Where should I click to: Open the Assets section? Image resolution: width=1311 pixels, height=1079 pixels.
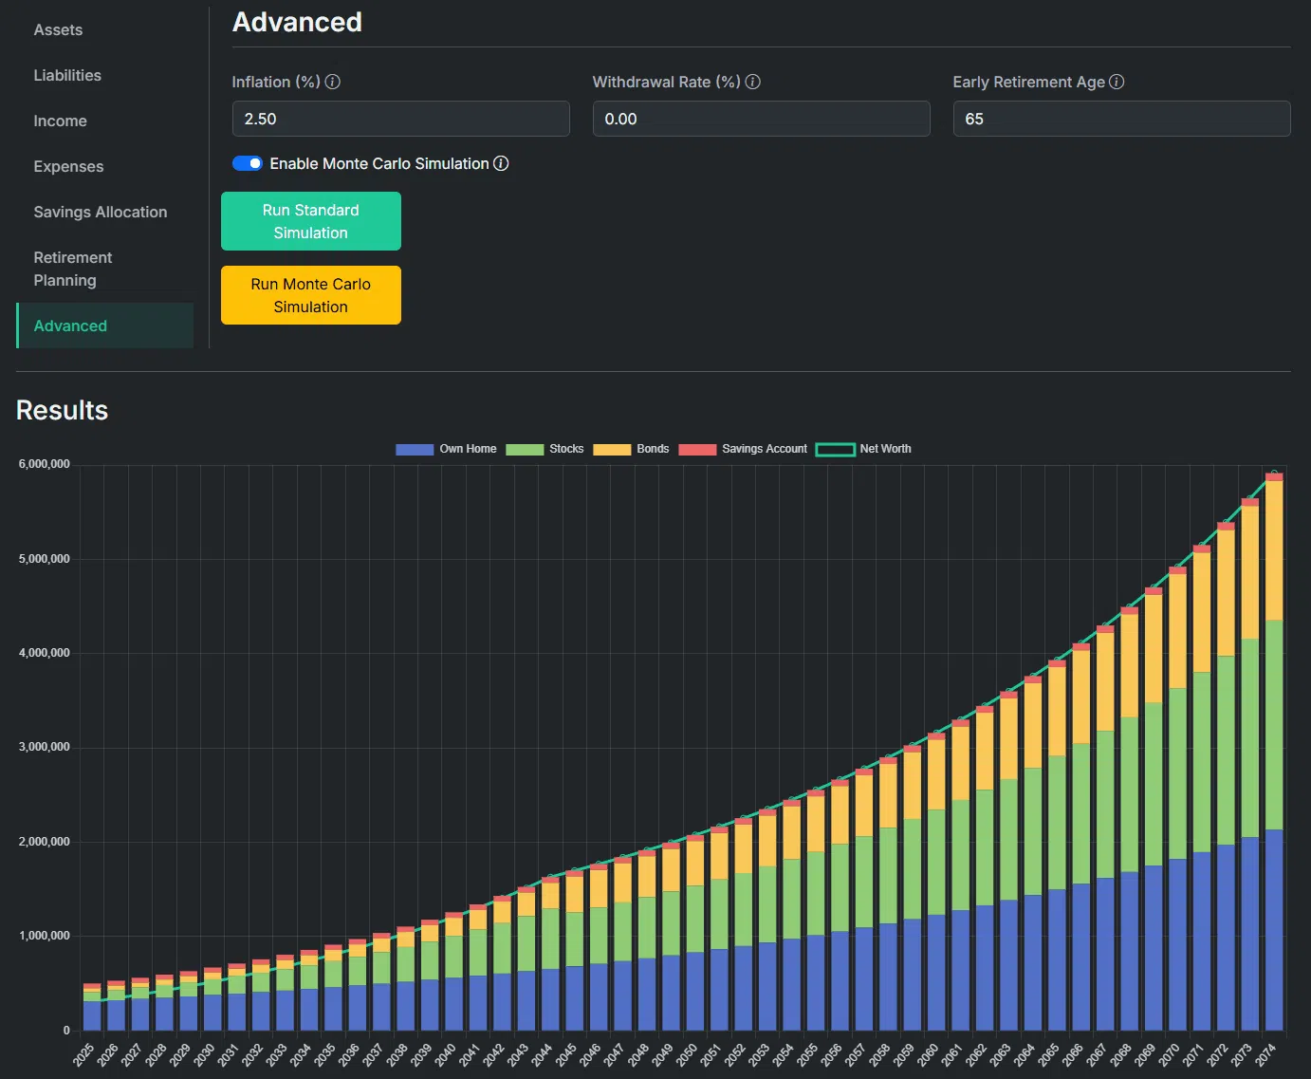point(58,29)
